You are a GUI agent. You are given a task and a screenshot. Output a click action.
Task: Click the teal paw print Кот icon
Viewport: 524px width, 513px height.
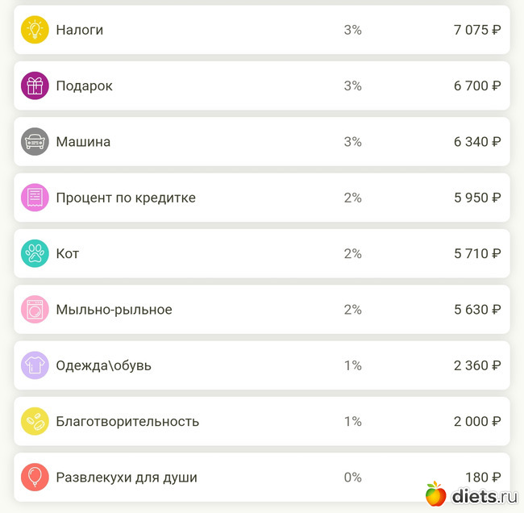(35, 253)
